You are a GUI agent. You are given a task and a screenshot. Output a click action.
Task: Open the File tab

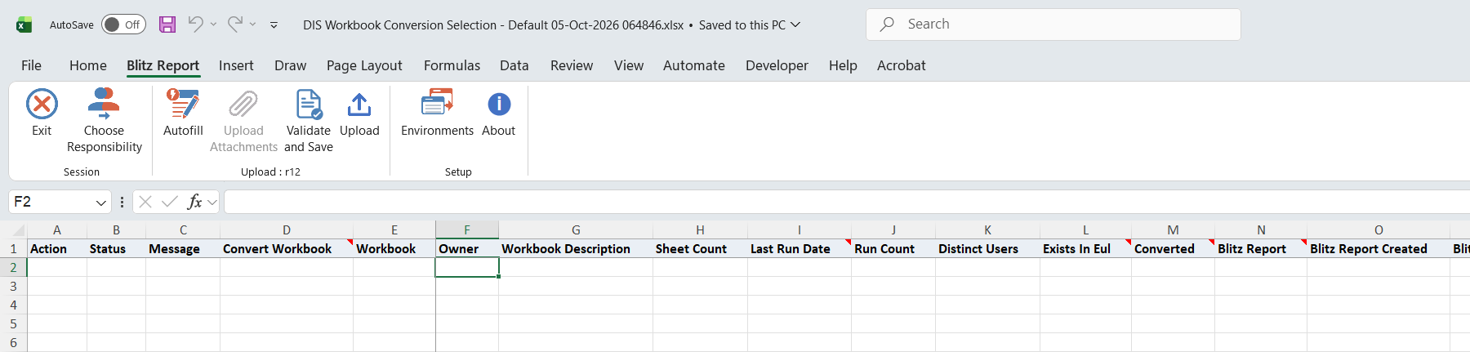point(31,65)
